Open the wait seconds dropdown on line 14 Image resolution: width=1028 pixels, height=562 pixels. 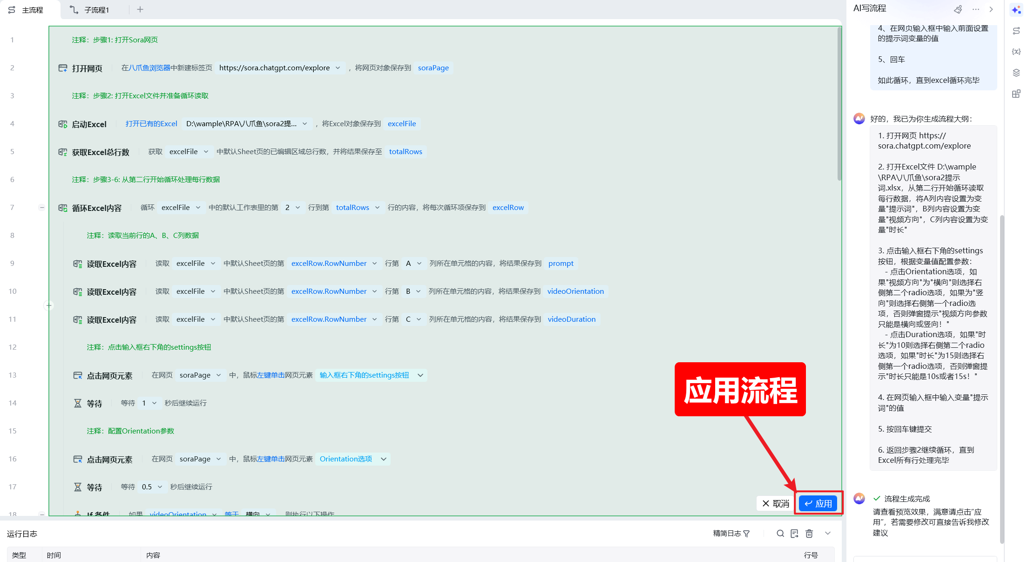pos(154,403)
